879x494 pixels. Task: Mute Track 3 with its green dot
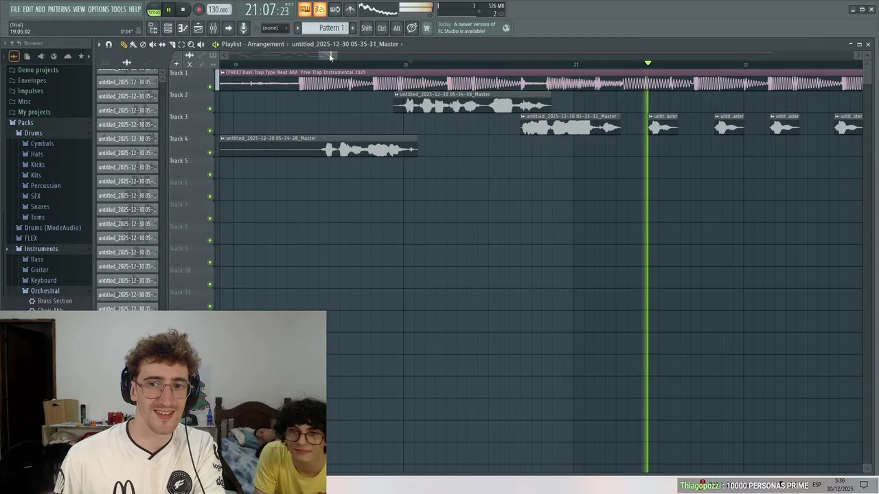[x=210, y=130]
